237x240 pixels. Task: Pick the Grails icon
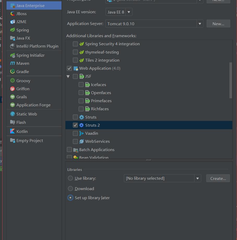(x=13, y=97)
